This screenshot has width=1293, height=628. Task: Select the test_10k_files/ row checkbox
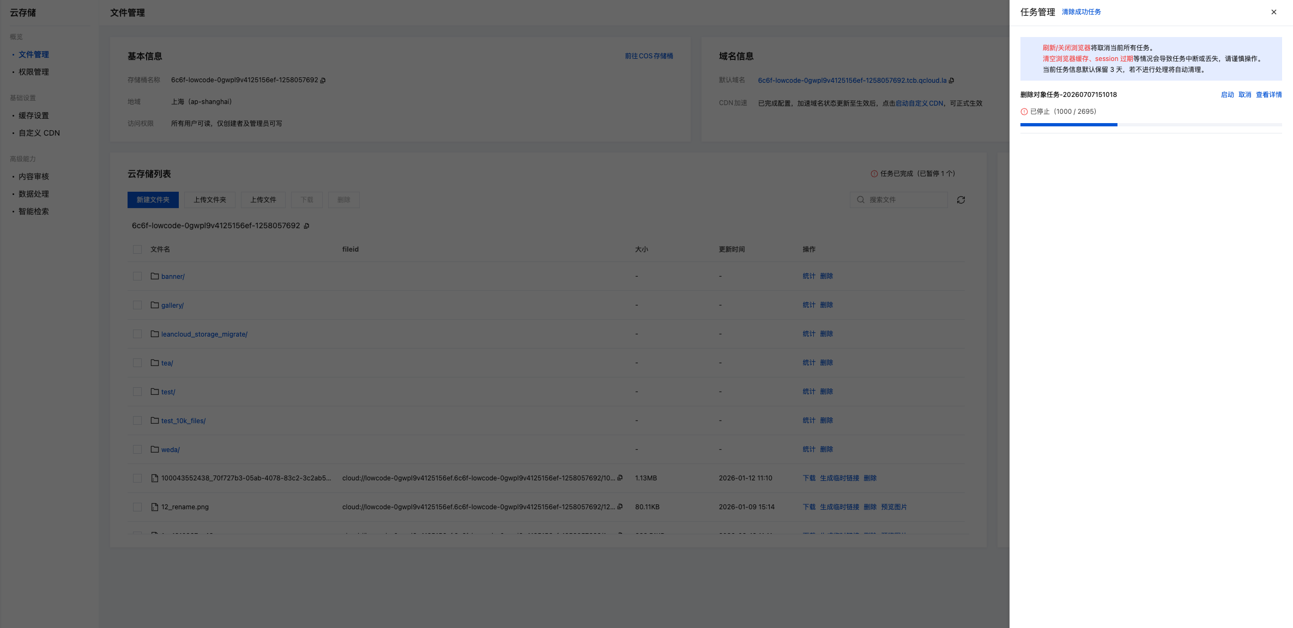pyautogui.click(x=137, y=420)
